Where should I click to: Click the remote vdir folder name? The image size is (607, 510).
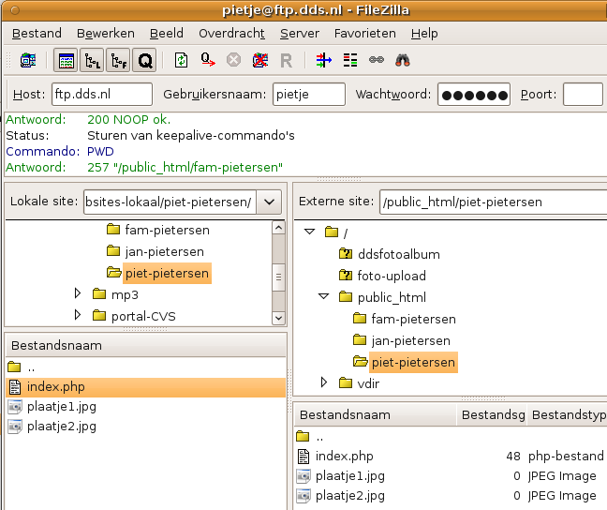(x=368, y=383)
